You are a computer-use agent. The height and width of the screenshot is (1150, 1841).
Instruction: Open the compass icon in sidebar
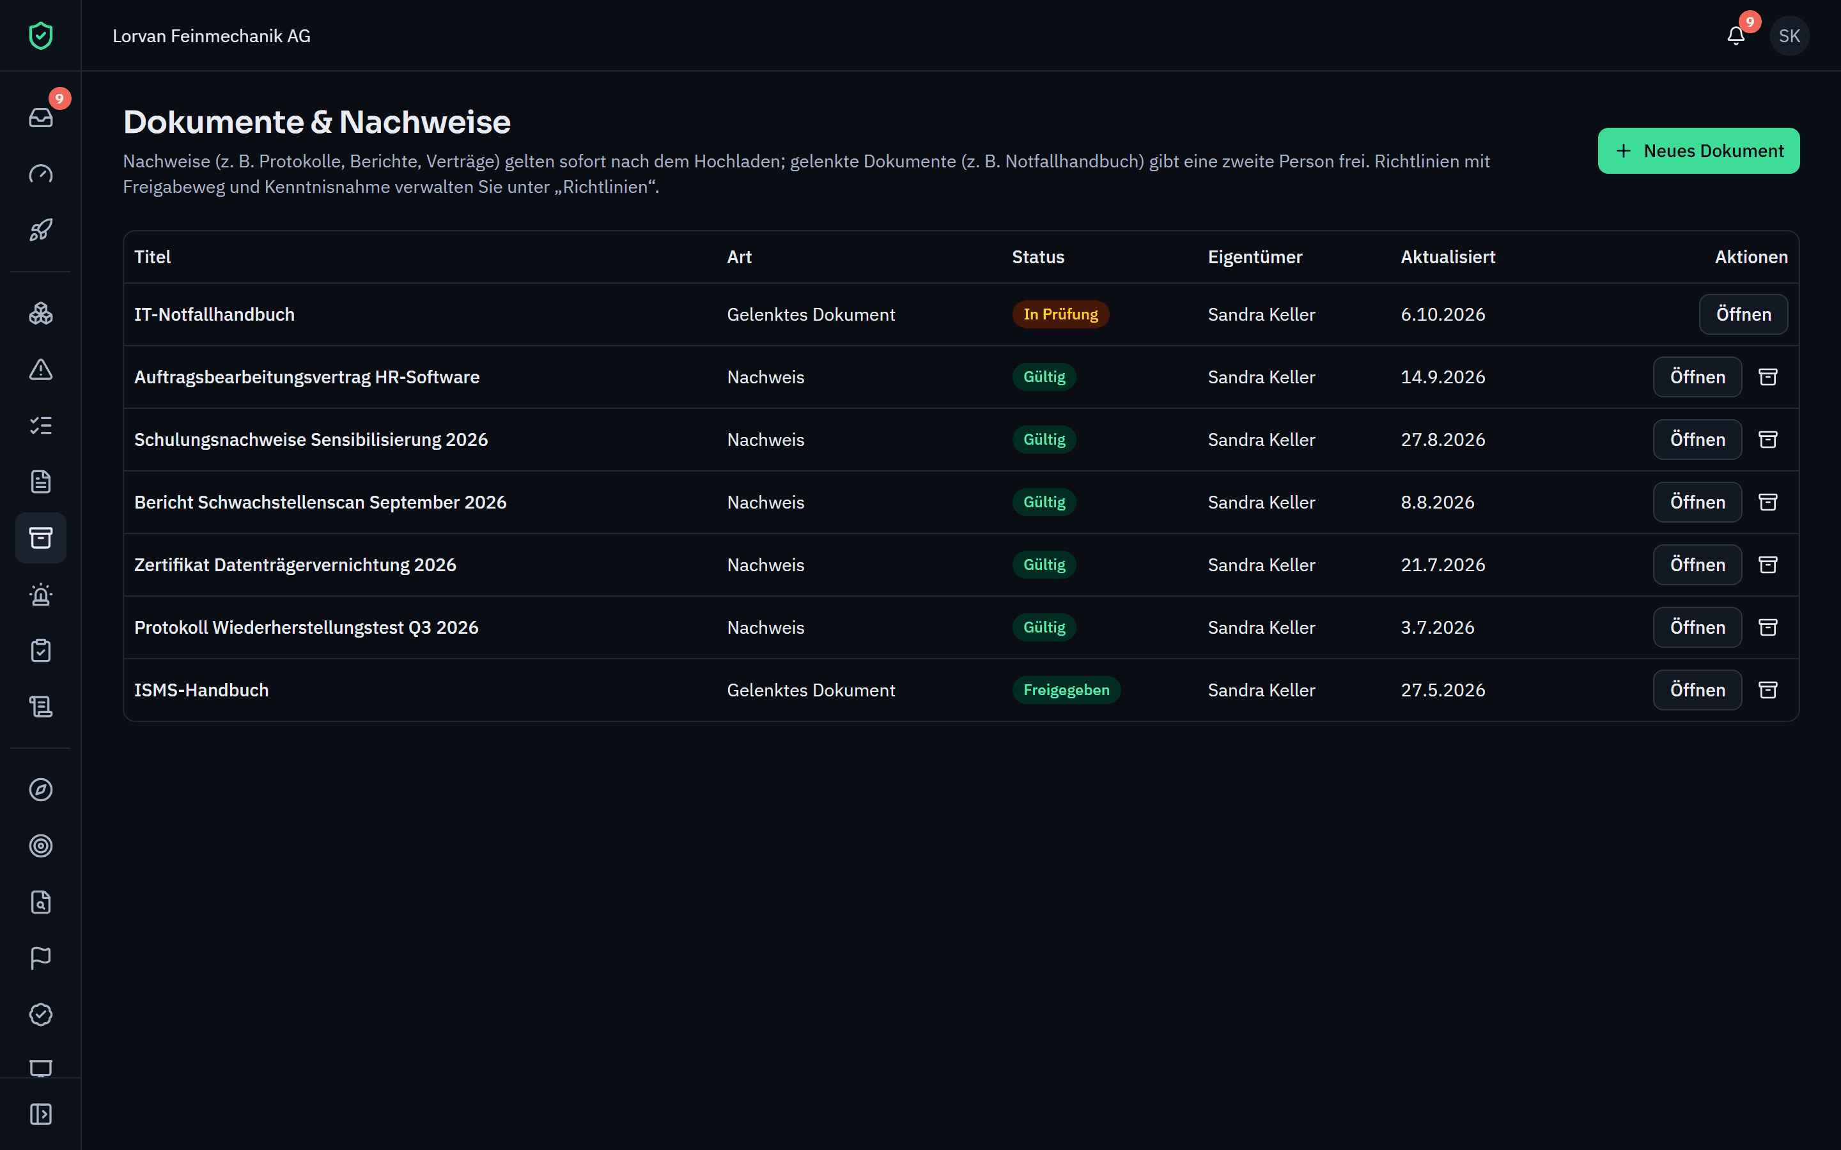point(40,790)
